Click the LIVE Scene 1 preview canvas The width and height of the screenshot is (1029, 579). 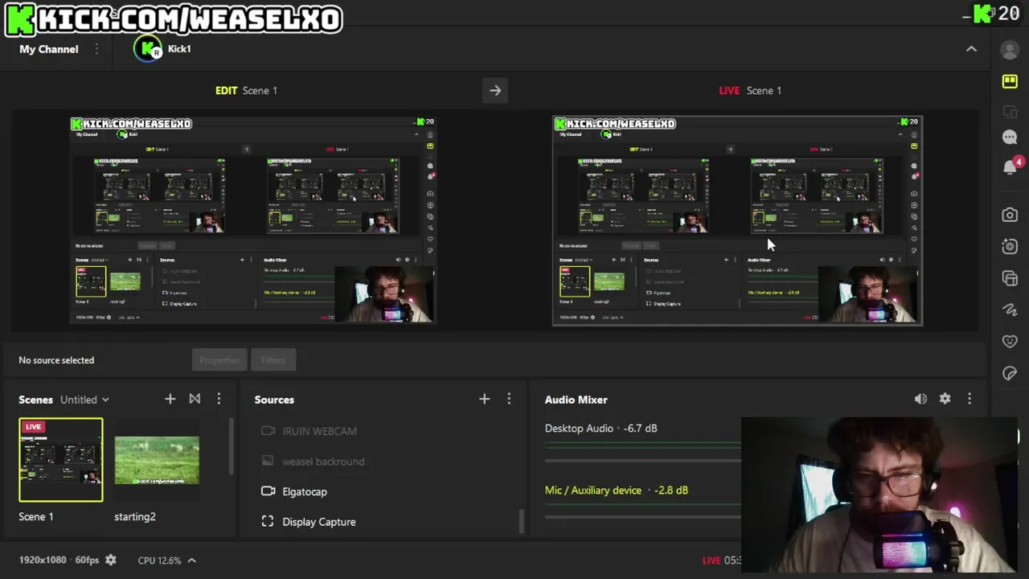pyautogui.click(x=737, y=220)
